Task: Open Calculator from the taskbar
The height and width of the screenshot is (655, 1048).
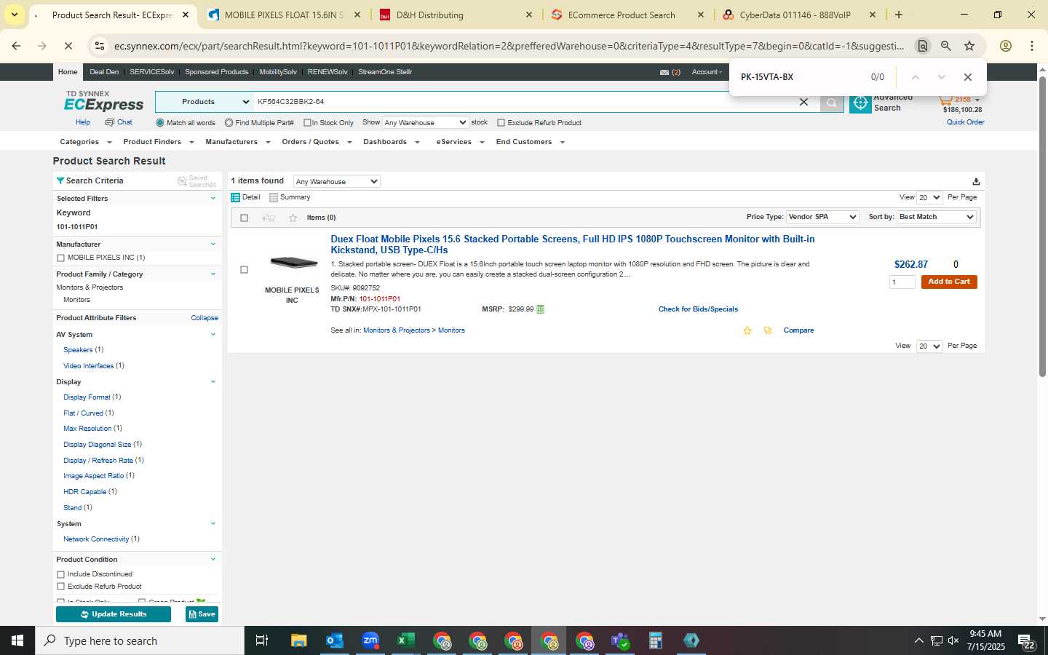Action: pyautogui.click(x=656, y=640)
